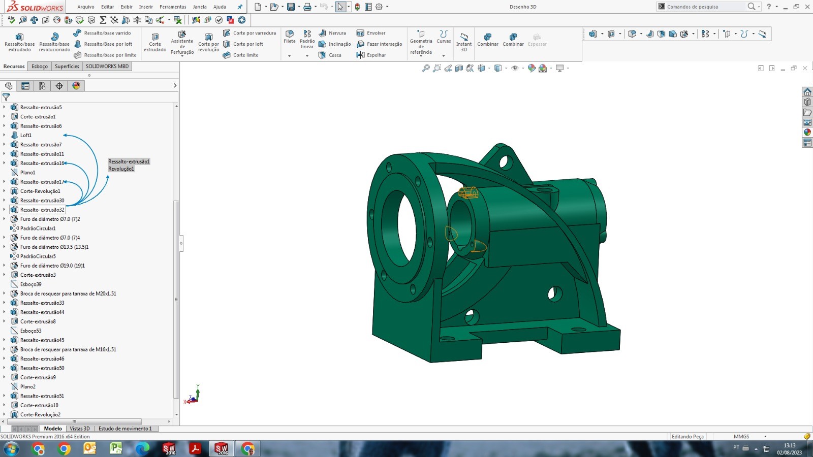The image size is (813, 457).
Task: Toggle Instant 3D mode
Action: point(464,42)
